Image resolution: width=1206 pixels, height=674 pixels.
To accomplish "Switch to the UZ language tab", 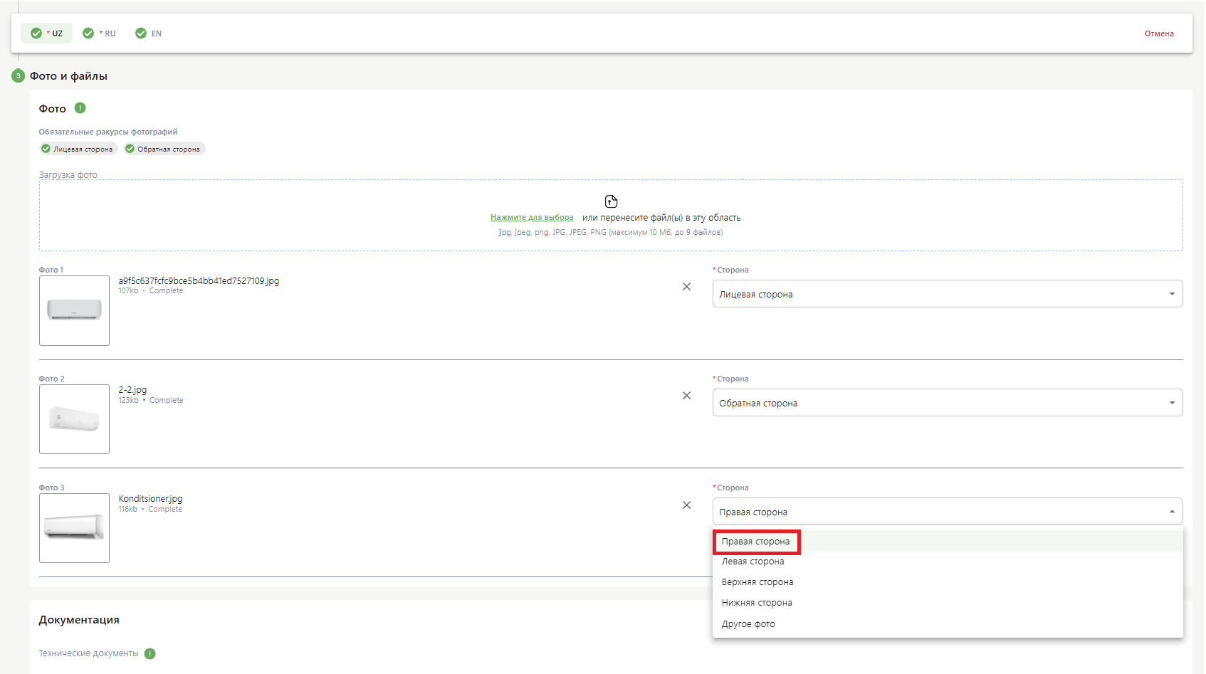I will (47, 33).
